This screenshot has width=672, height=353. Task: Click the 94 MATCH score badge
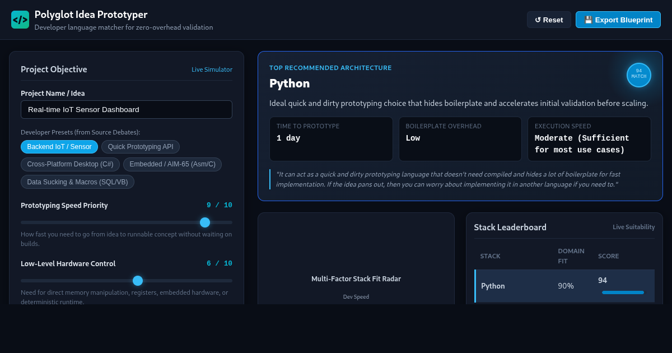click(639, 75)
